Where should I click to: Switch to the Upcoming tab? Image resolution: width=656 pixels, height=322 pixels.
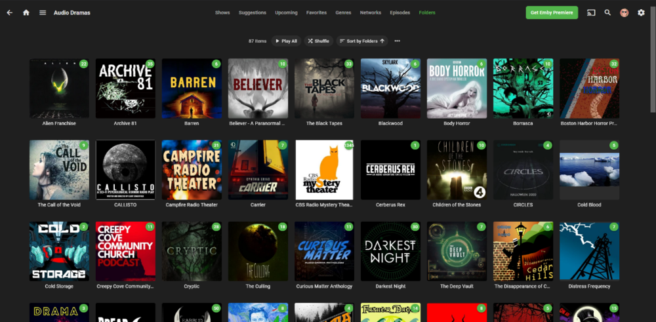286,12
